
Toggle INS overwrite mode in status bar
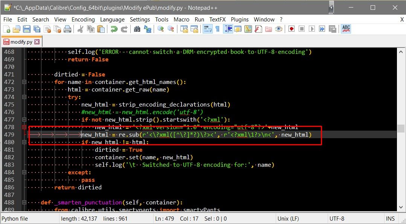[390, 219]
